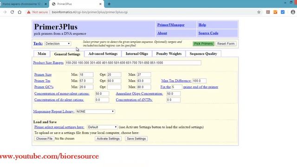Viewport: 297px width, 167px height.
Task: Expand the Mispriming Repeat Library dropdown
Action: [95, 111]
